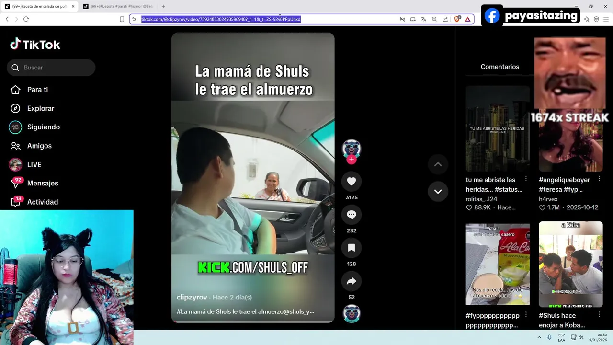Viewport: 613px width, 345px height.
Task: Click the video caption '#La mamá de Shuls'
Action: pyautogui.click(x=245, y=311)
